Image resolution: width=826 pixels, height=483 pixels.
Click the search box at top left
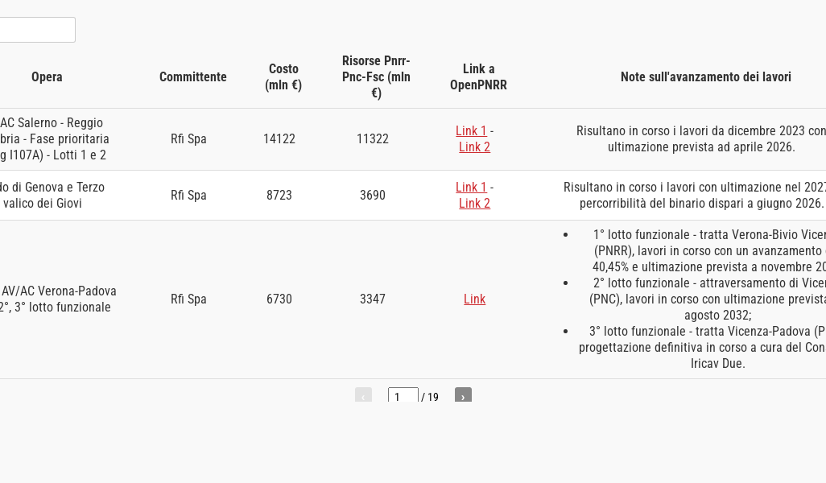pos(37,30)
